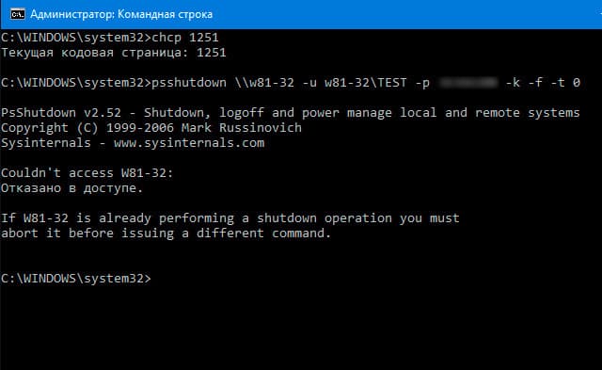Click the "Couldn't access W81-32:" error line
This screenshot has width=602, height=370.
pyautogui.click(x=87, y=173)
